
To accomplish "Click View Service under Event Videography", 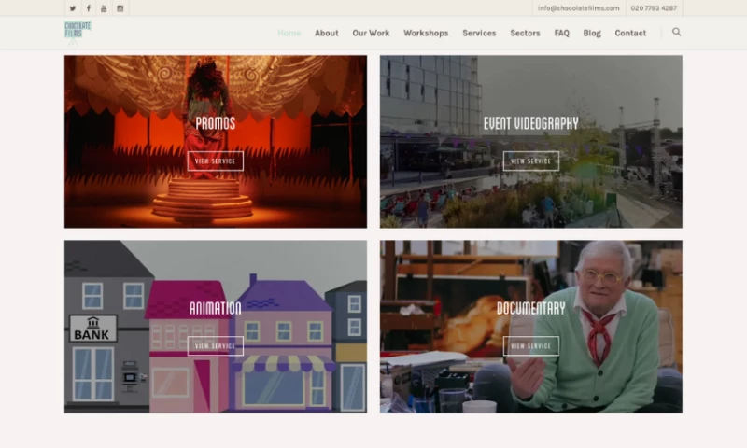I will (530, 161).
